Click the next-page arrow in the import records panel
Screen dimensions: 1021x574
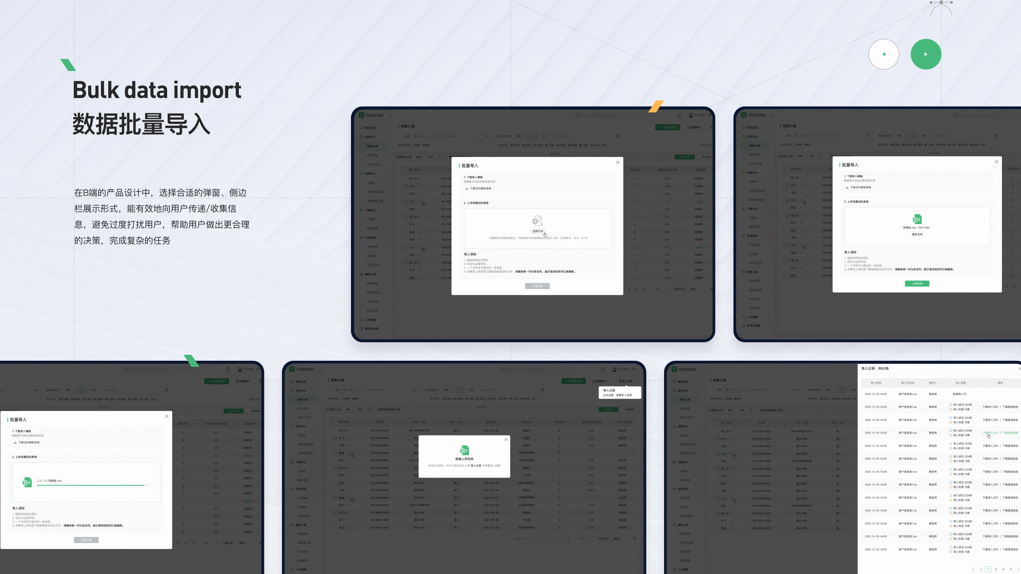pyautogui.click(x=1018, y=569)
